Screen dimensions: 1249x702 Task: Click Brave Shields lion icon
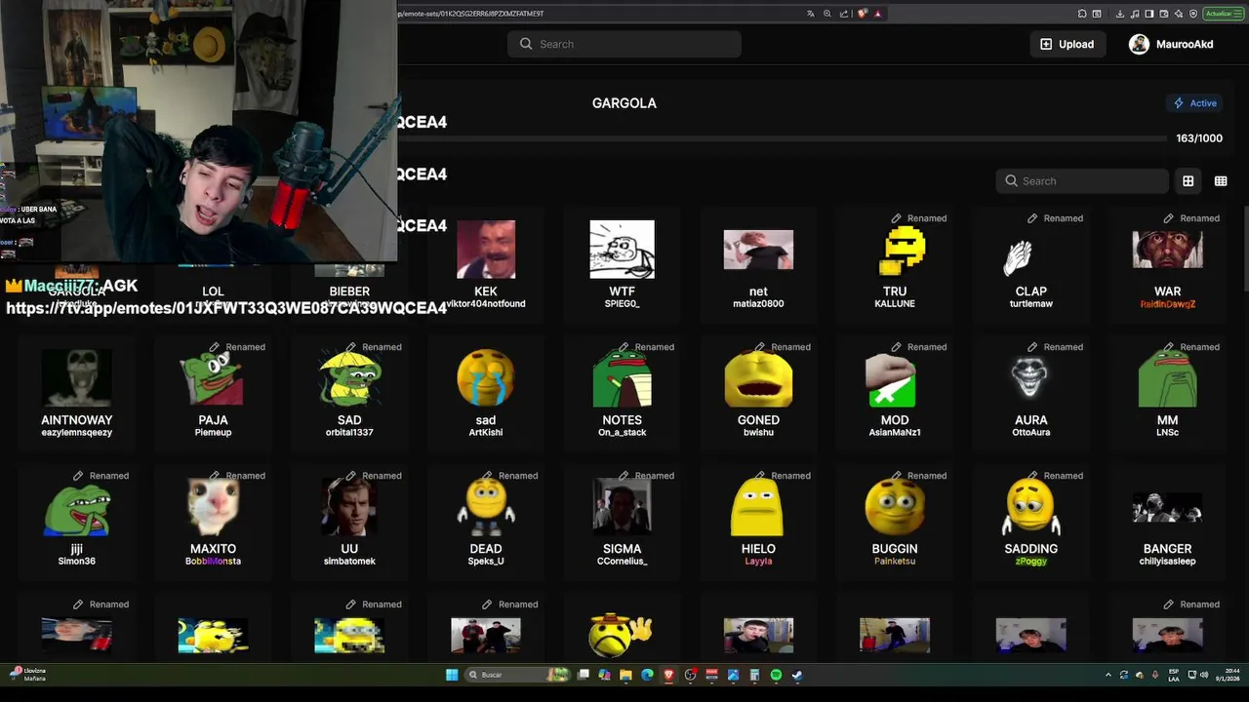pos(862,14)
